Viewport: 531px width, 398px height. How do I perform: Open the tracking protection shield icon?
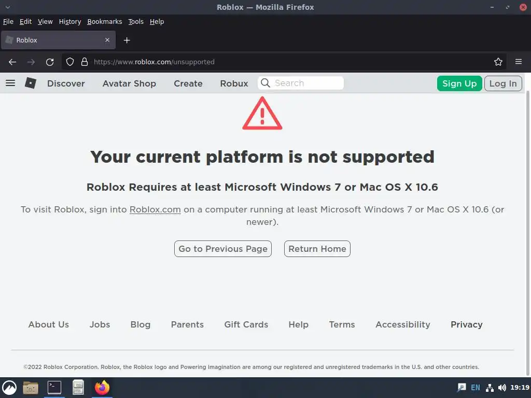tap(70, 62)
